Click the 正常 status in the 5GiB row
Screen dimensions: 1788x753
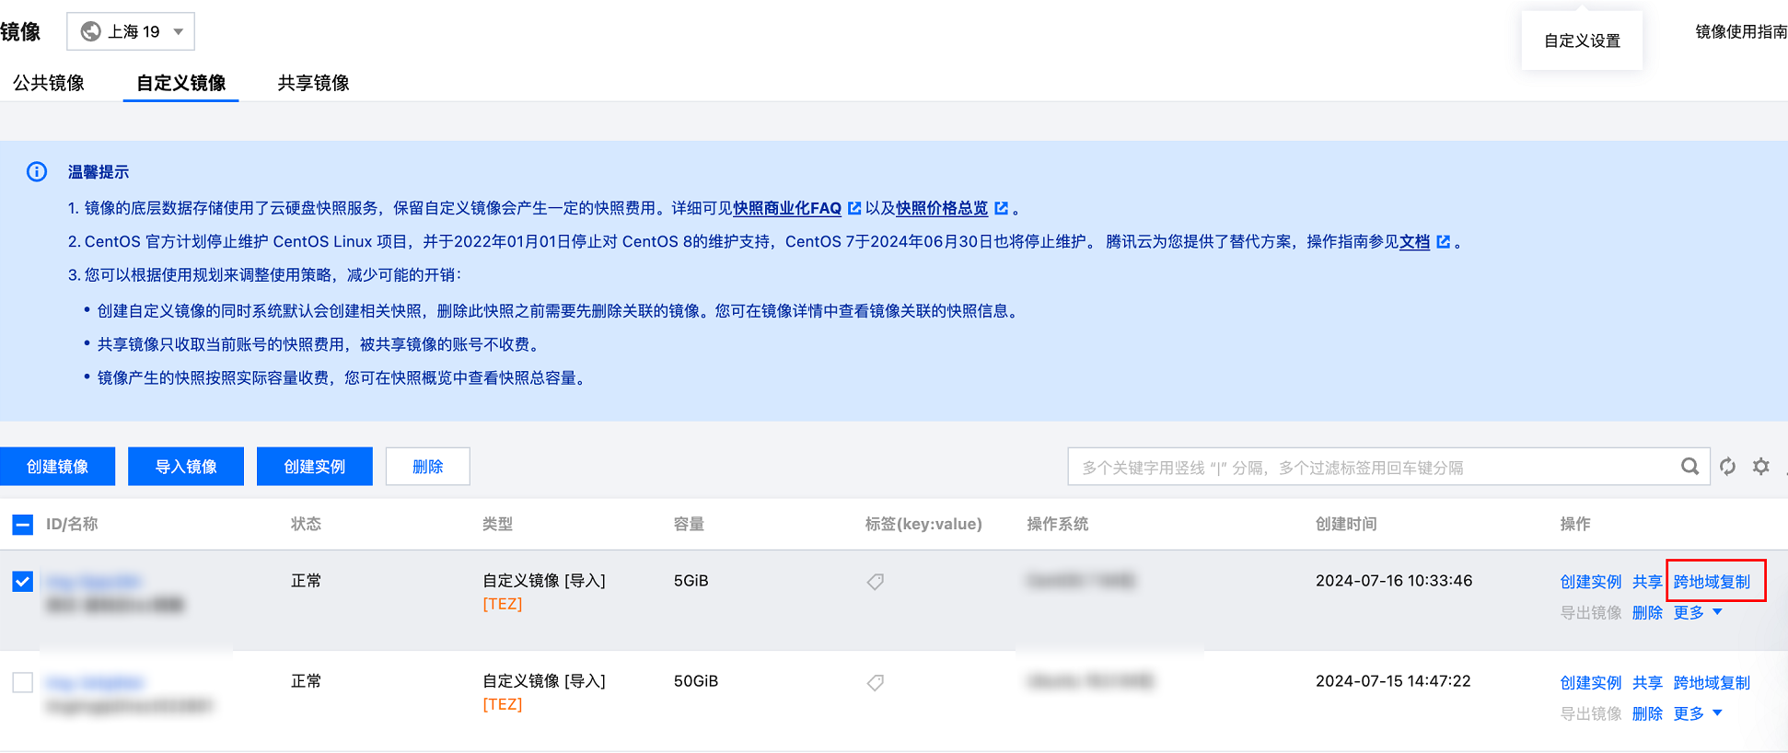coord(307,581)
